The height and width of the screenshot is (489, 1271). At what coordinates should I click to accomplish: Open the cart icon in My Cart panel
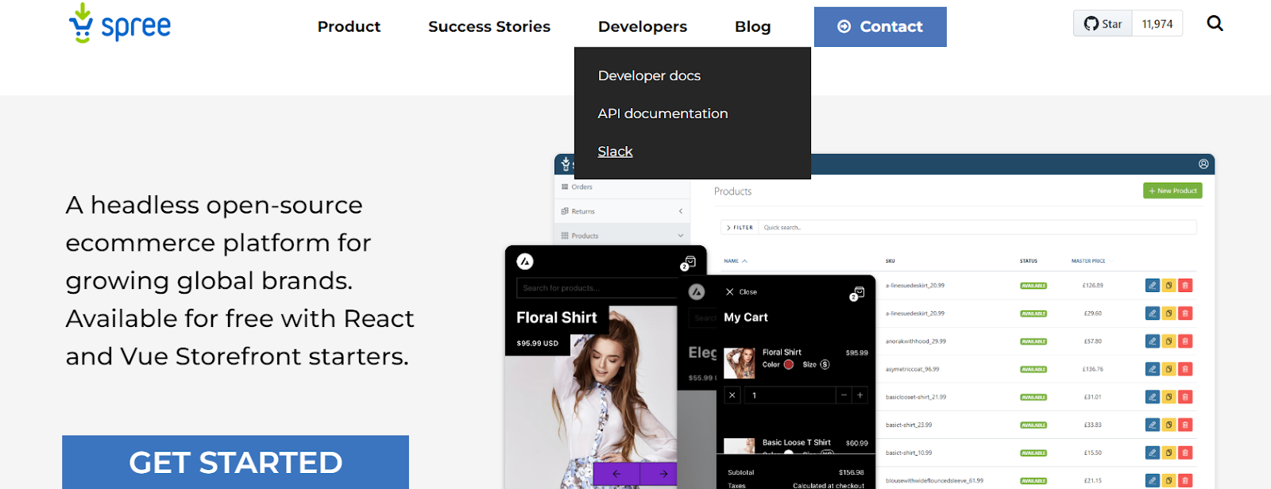[857, 293]
